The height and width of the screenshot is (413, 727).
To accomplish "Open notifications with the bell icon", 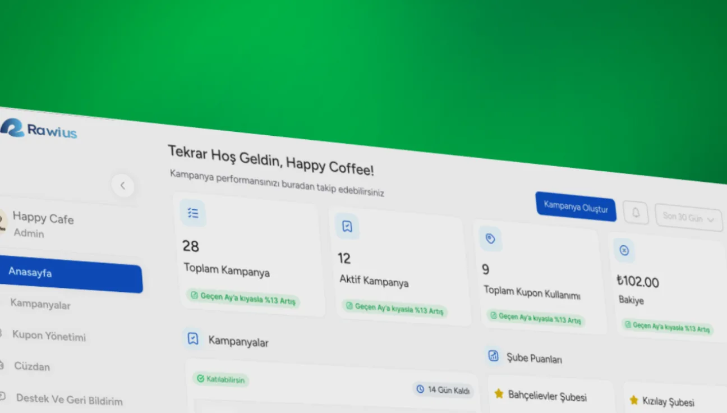I will pos(636,213).
